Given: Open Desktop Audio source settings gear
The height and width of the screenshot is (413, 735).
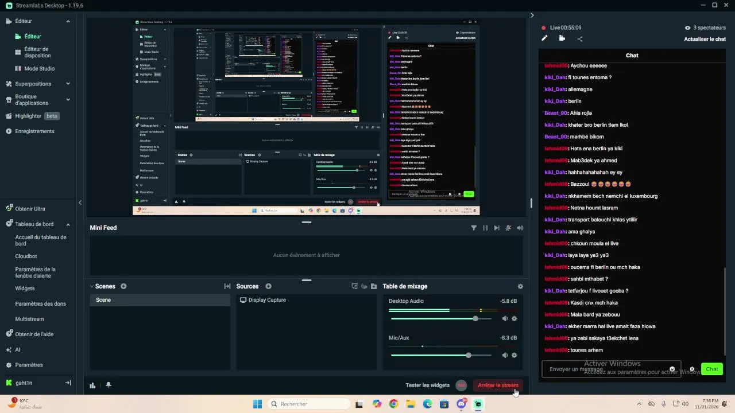Looking at the screenshot, I should (514, 318).
